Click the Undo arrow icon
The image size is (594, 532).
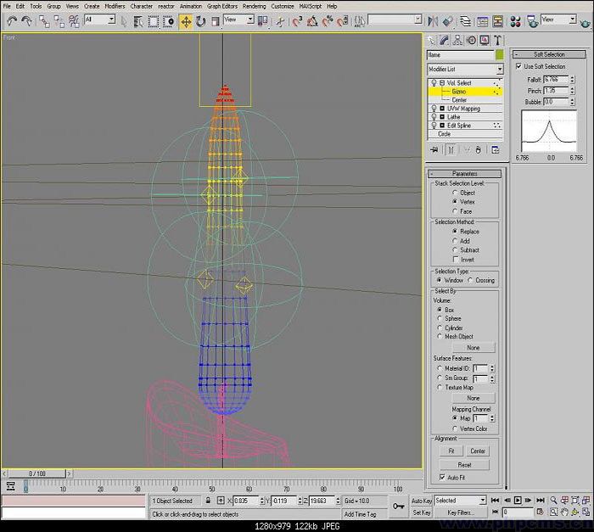pos(12,21)
